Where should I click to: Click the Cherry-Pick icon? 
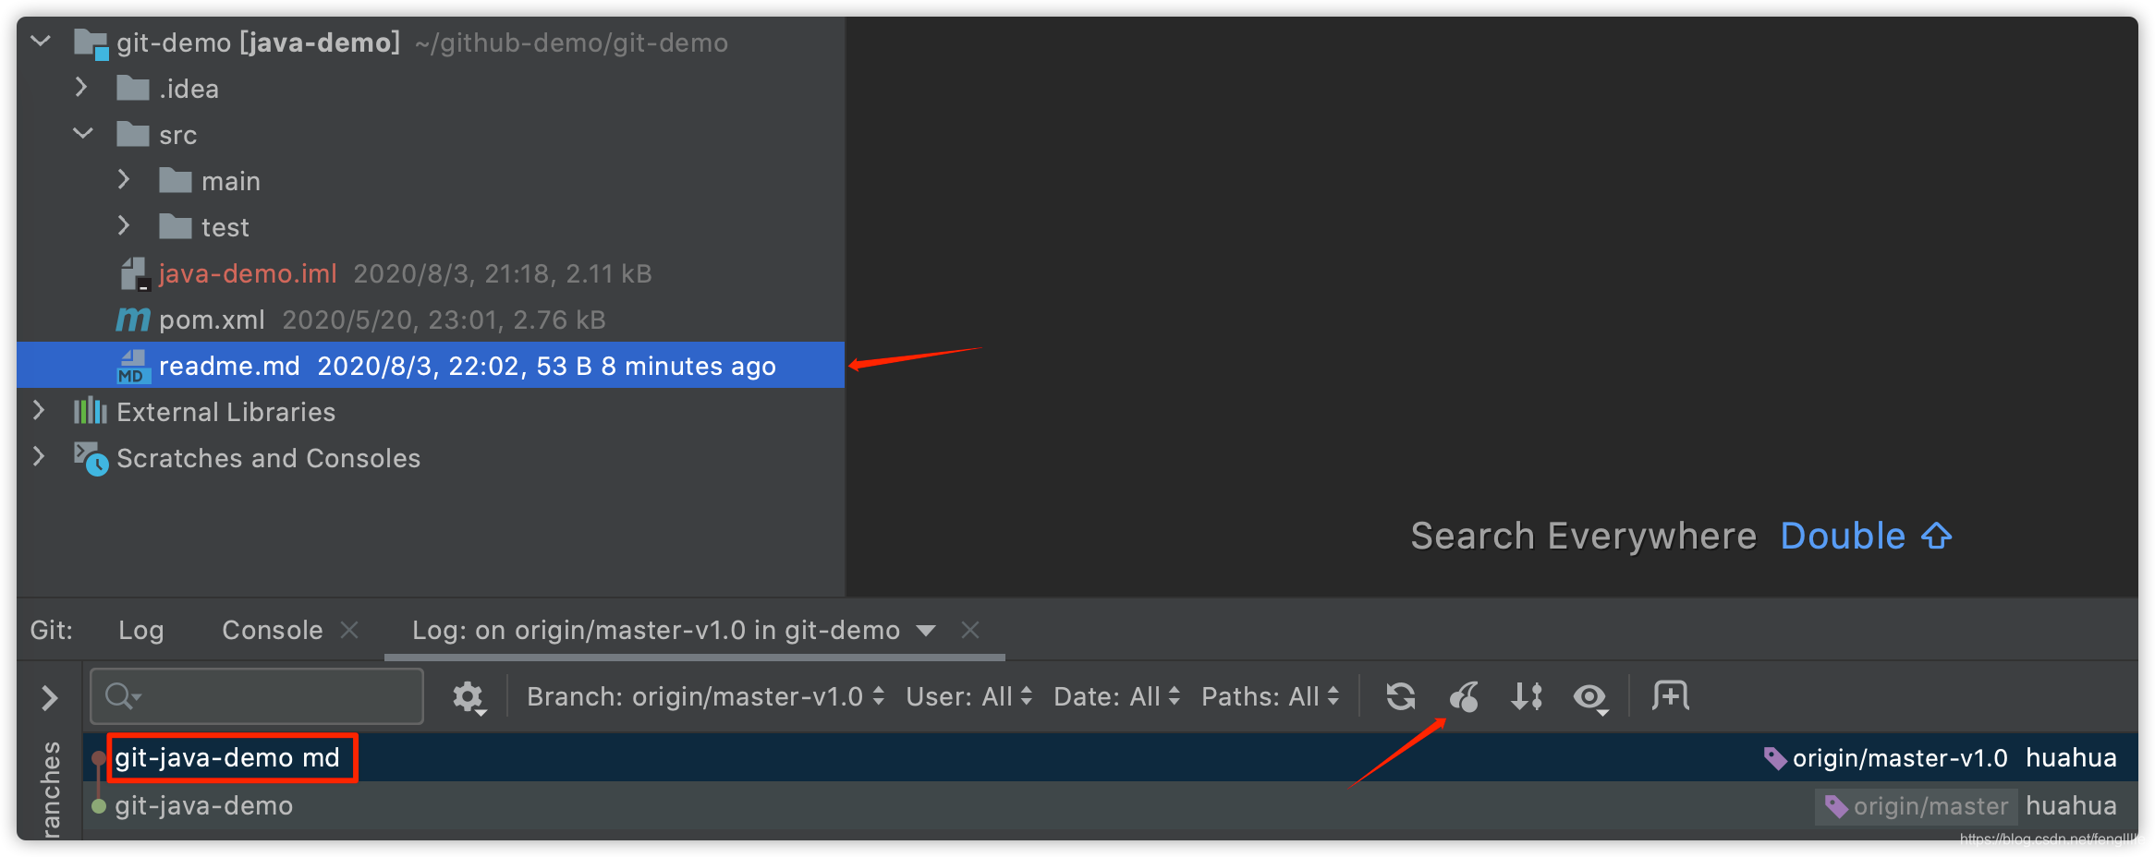1464,696
